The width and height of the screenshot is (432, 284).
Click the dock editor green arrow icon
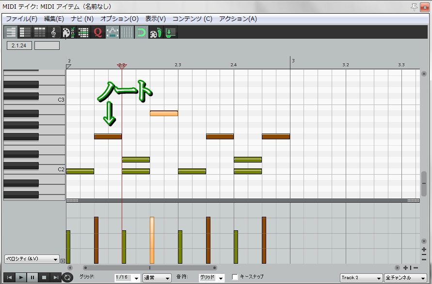[x=171, y=32]
